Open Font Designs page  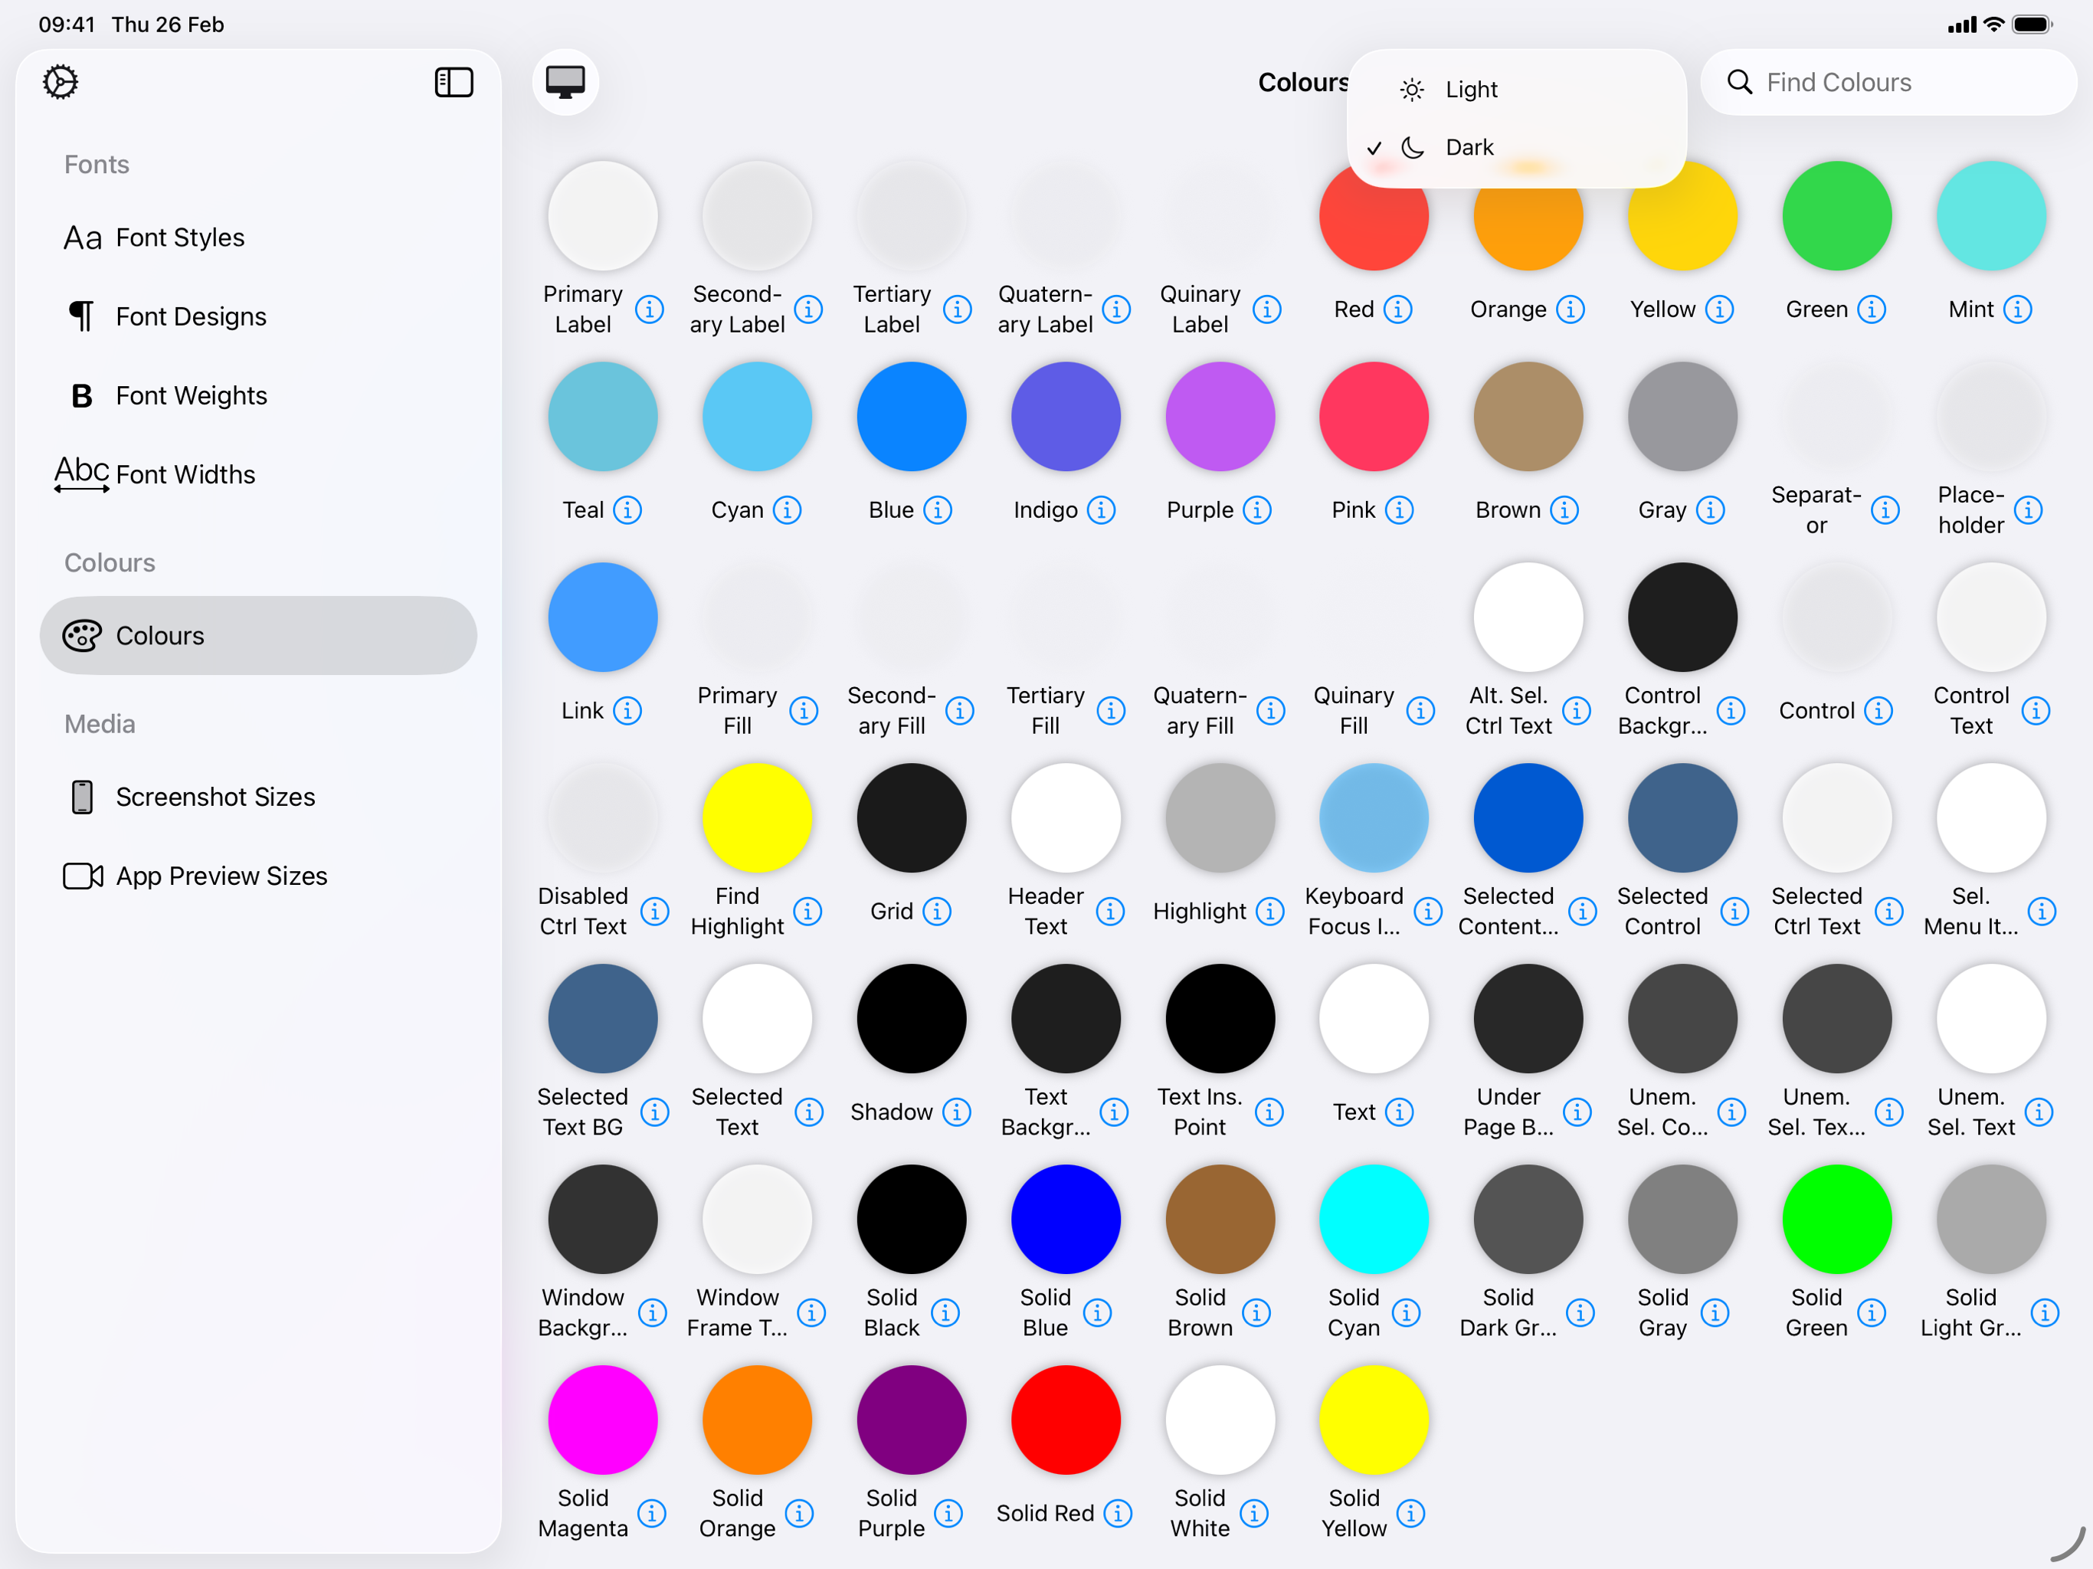[x=190, y=316]
